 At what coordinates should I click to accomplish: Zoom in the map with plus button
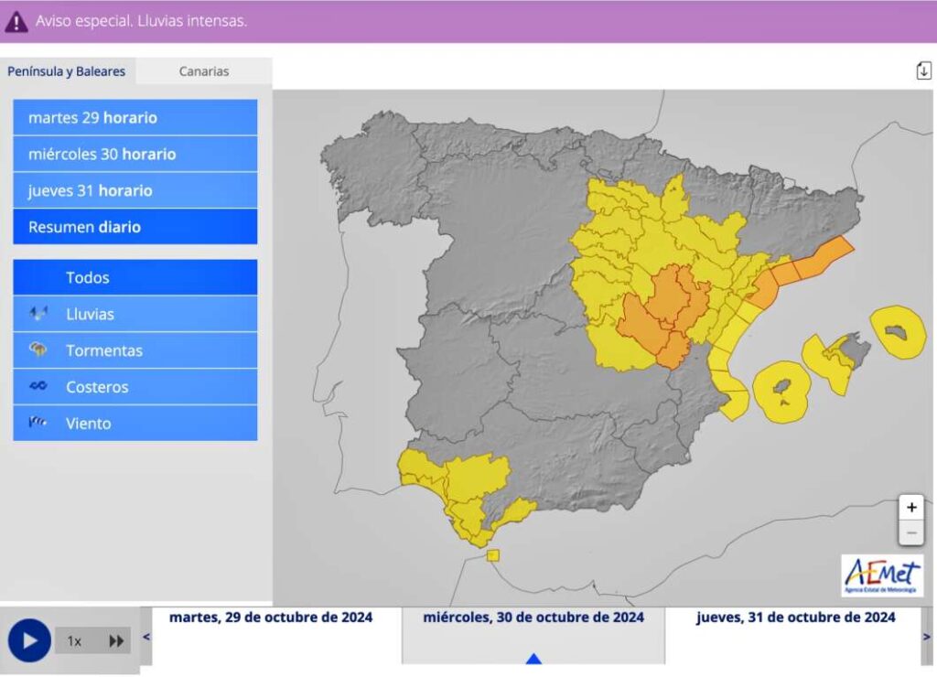tap(911, 508)
